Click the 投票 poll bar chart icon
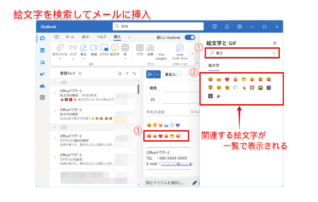The image size is (318, 202). coord(150,48)
